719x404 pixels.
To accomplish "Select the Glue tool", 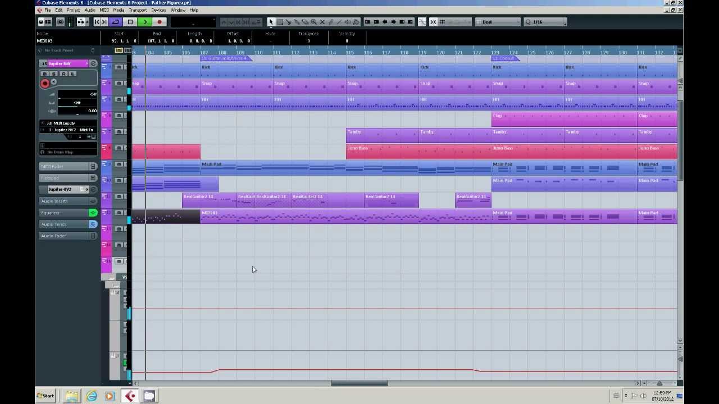I will pos(297,22).
